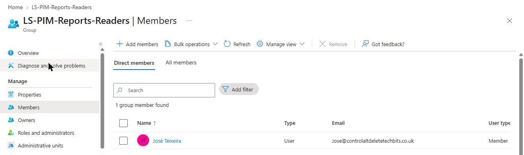The image size is (524, 155).
Task: Open the José Teixeira user link
Action: click(167, 141)
